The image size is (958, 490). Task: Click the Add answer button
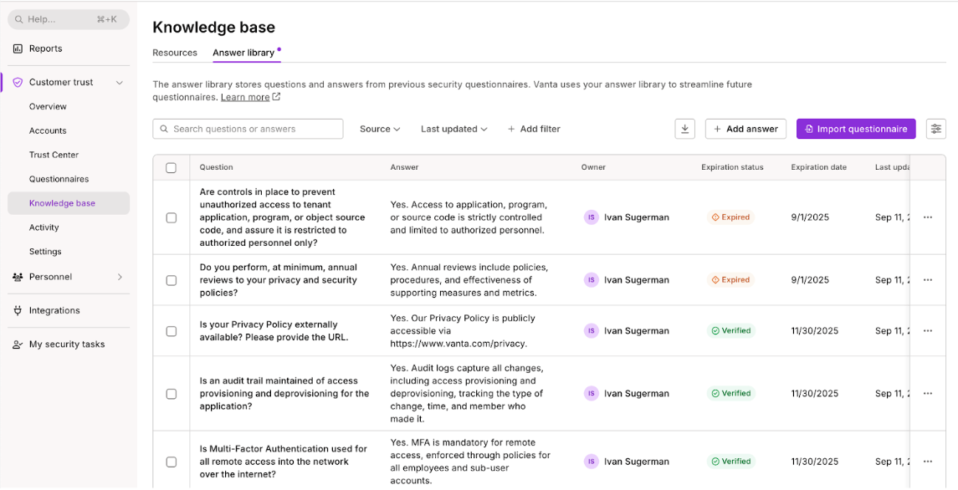click(x=745, y=129)
